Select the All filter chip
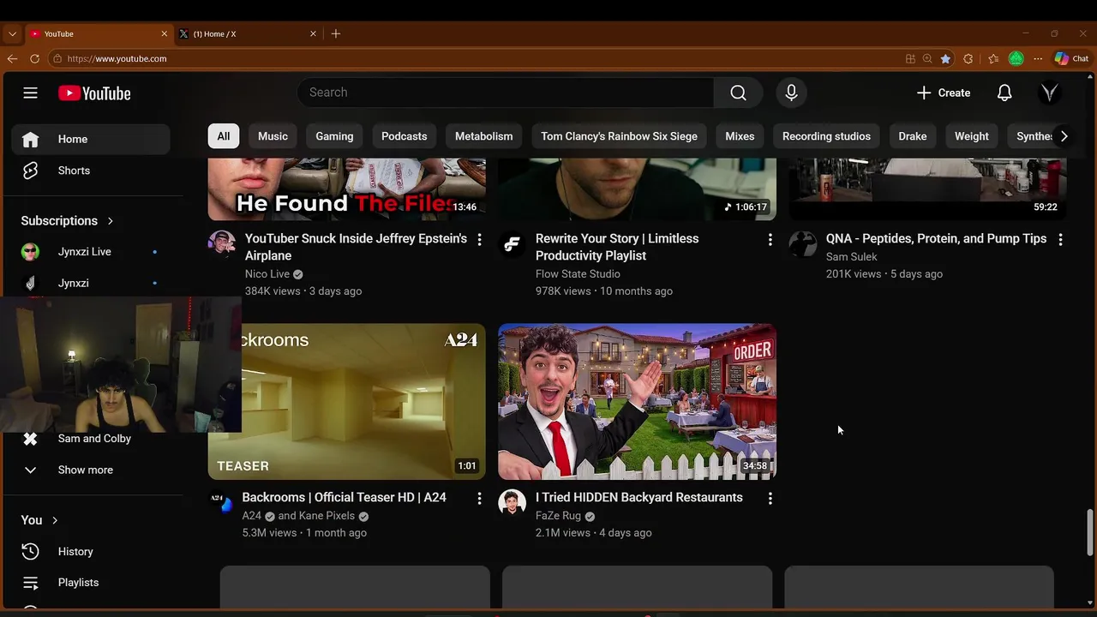This screenshot has height=617, width=1097. click(223, 136)
